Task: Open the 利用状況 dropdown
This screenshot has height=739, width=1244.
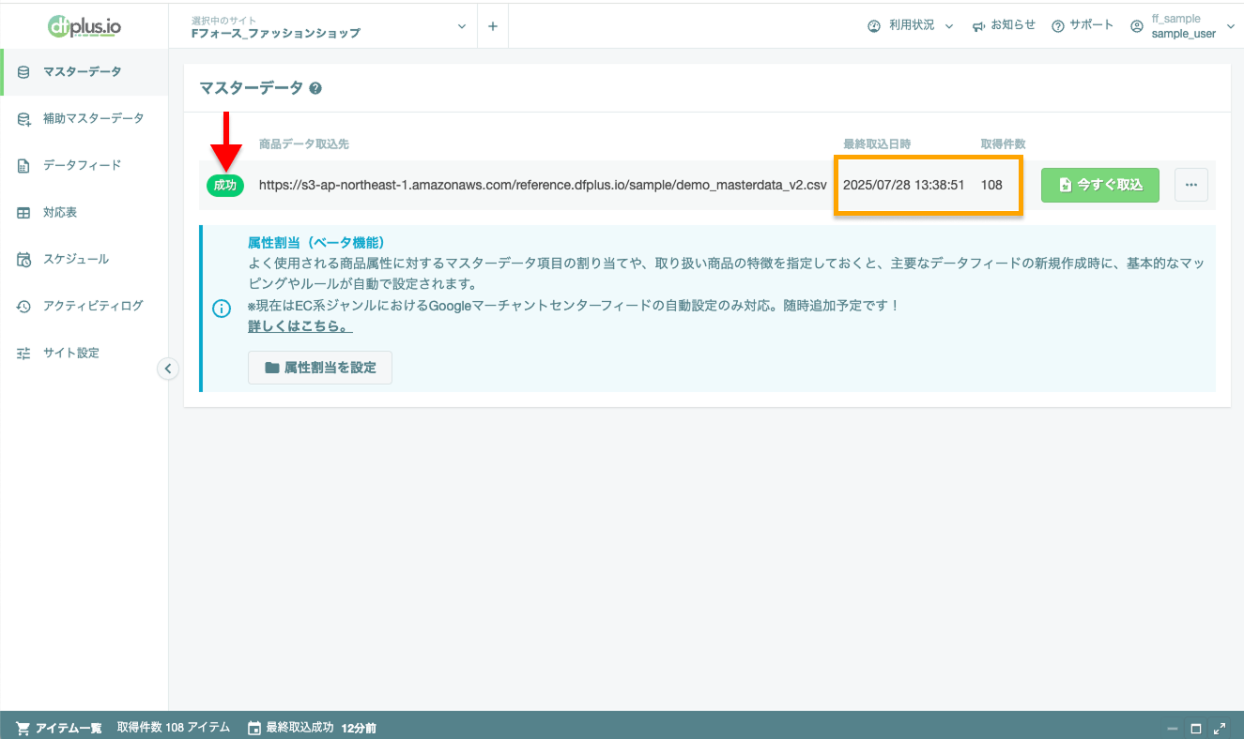Action: click(910, 25)
